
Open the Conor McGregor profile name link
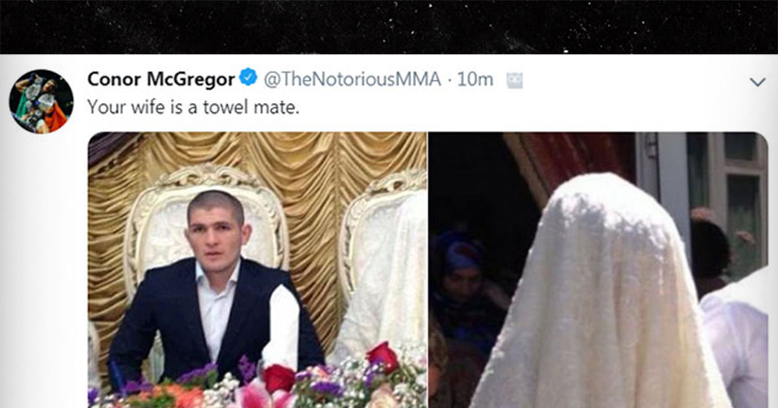pos(161,79)
